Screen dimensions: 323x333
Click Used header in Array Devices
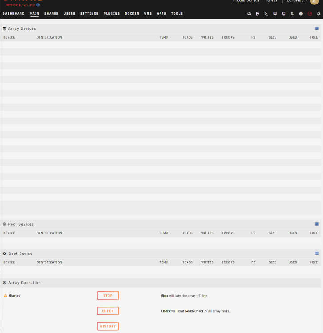click(x=293, y=37)
